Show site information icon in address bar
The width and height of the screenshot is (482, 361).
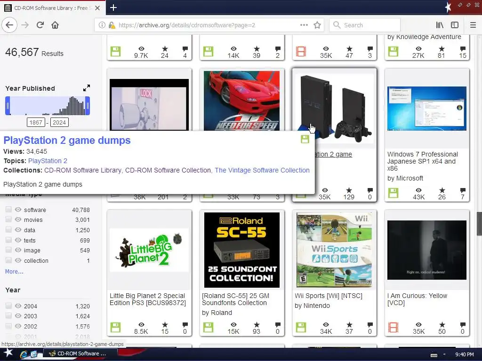pyautogui.click(x=102, y=25)
